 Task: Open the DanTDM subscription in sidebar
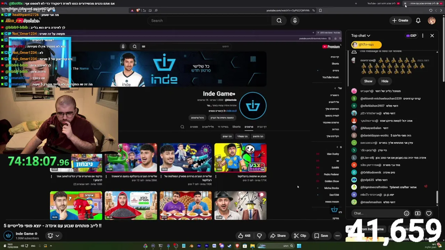[x=334, y=195]
